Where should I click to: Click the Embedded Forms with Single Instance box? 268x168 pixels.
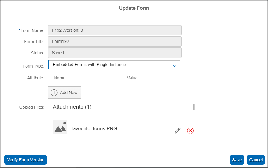(x=108, y=65)
